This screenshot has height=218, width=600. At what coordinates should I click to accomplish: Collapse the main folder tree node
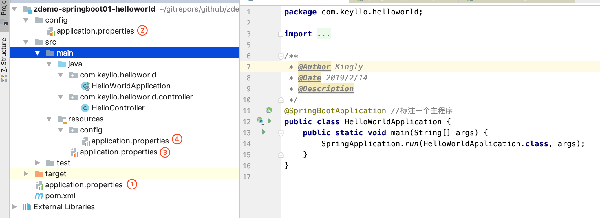pyautogui.click(x=37, y=53)
